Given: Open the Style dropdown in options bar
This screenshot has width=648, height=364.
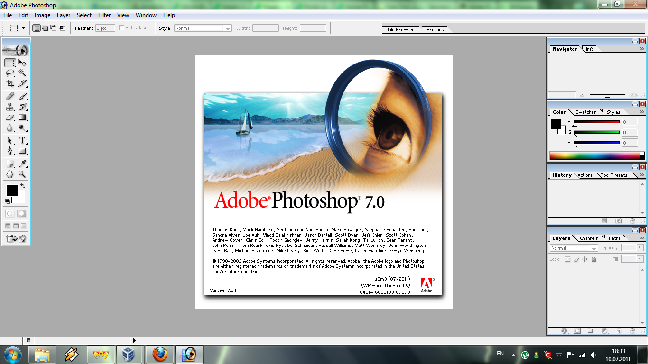Looking at the screenshot, I should click(x=203, y=28).
